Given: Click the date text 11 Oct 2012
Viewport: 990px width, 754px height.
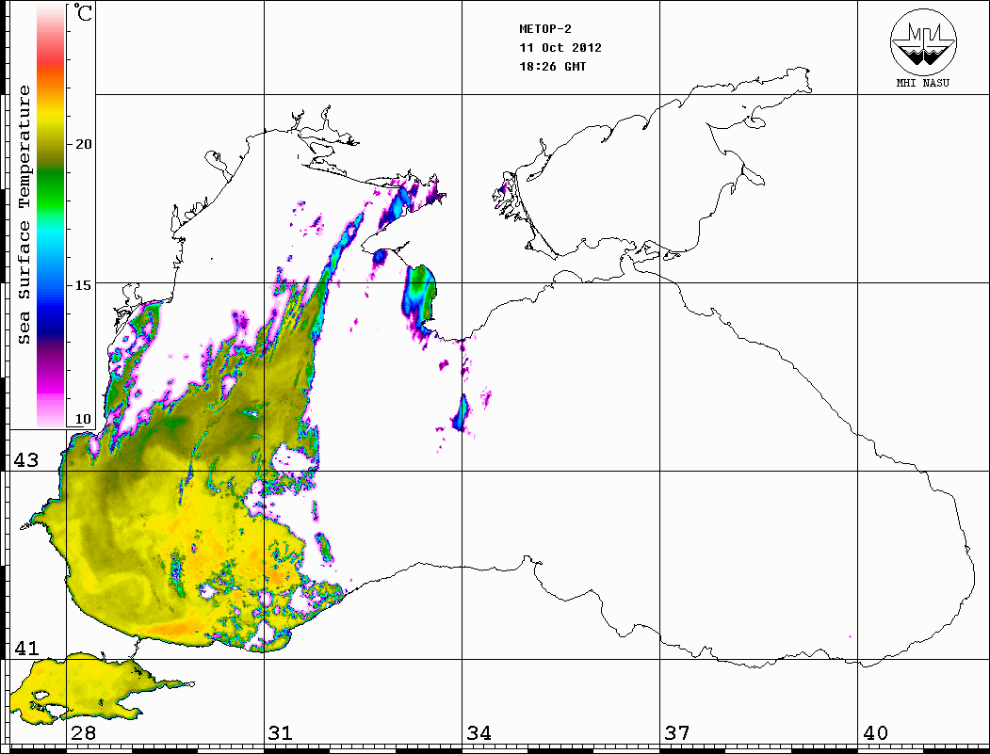Looking at the screenshot, I should click(560, 48).
